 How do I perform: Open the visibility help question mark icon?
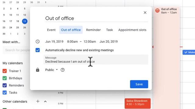coord(62,70)
